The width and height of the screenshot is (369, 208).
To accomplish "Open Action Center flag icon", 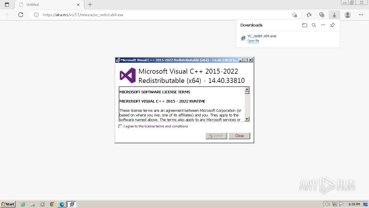I will pos(342,204).
